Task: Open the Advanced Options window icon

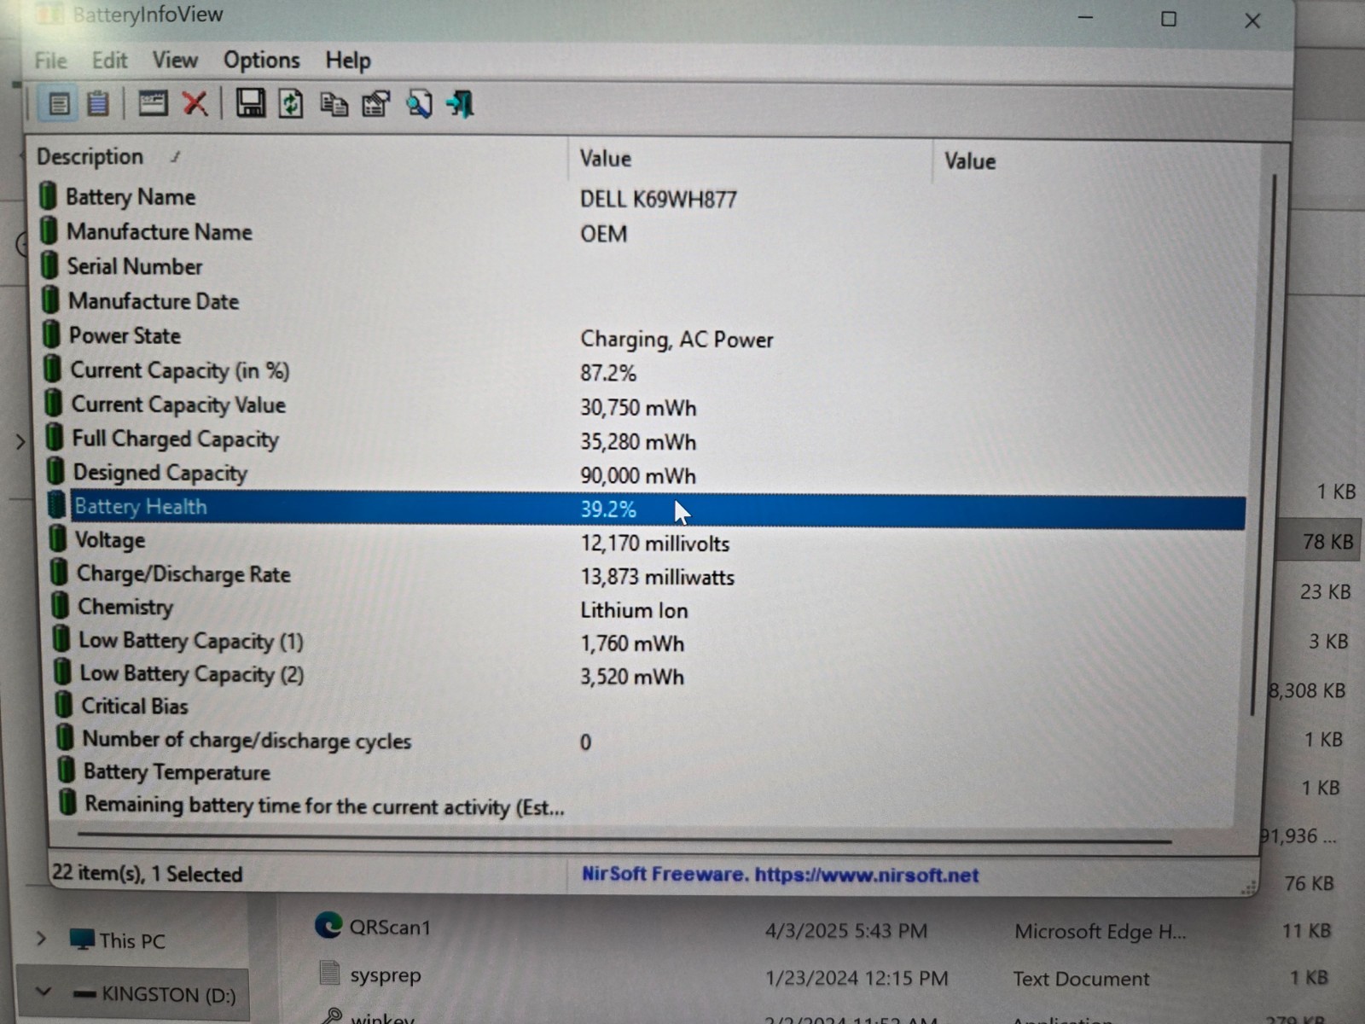Action: click(153, 103)
